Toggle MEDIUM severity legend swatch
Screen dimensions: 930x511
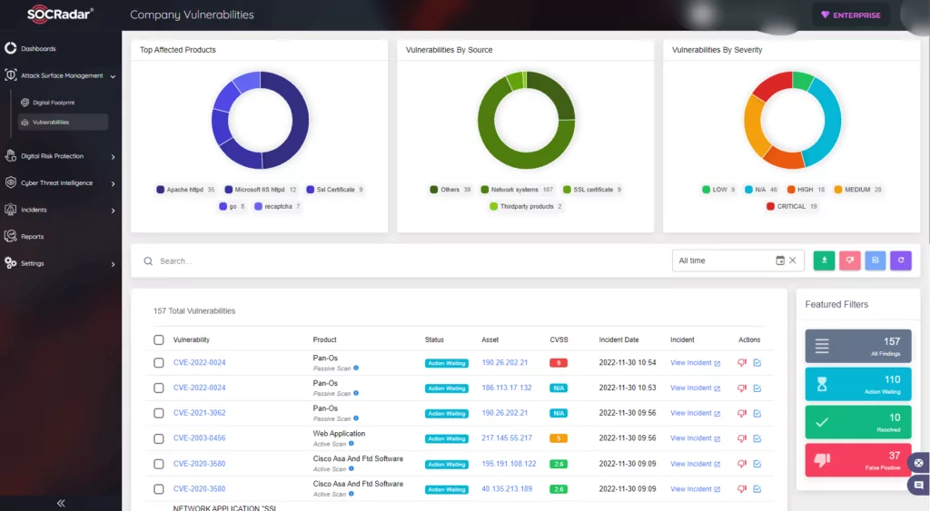coord(838,190)
